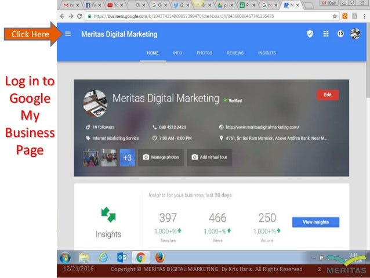
Task: Select the HOME tab
Action: coord(153,53)
